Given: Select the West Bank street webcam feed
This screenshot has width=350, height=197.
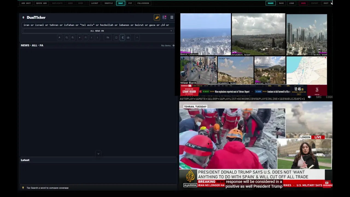Looking at the screenshot, I should click(198, 70).
